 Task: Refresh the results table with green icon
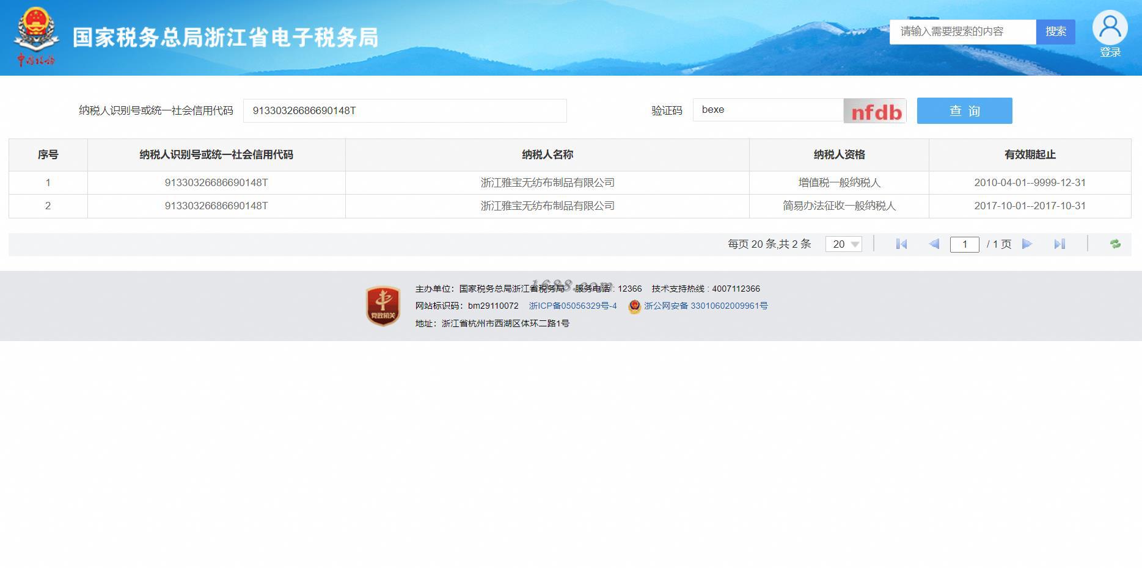click(x=1115, y=244)
